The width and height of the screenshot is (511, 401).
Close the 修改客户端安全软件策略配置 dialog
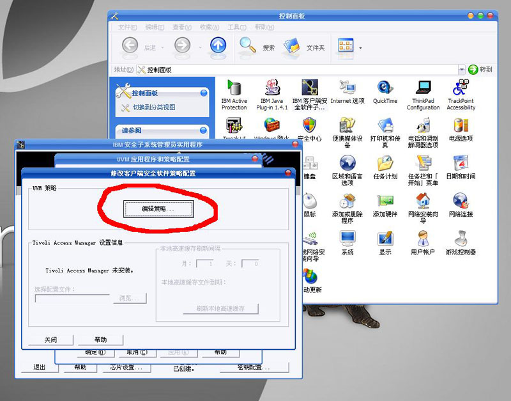[288, 173]
